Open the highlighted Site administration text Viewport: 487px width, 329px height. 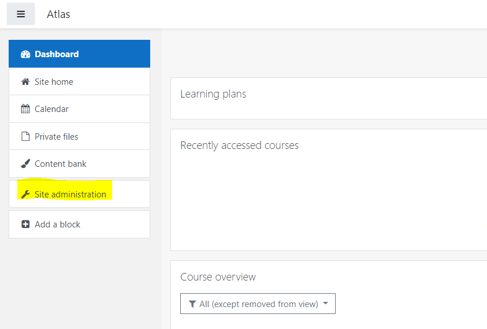click(70, 195)
